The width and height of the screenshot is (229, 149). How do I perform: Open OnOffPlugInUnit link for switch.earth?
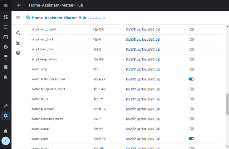143,139
